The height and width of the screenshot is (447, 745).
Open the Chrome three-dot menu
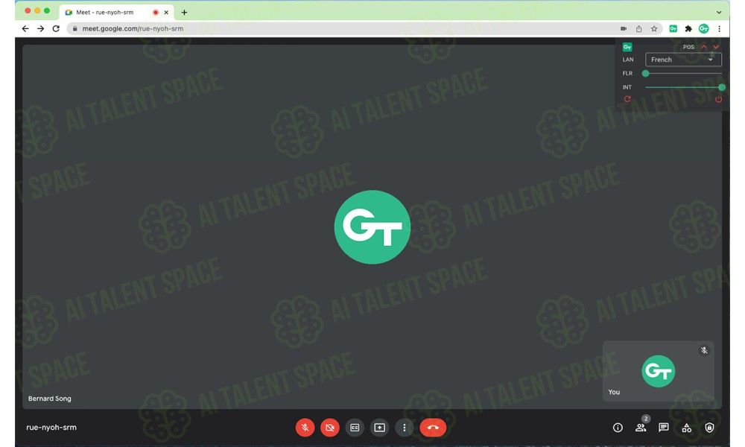(720, 28)
